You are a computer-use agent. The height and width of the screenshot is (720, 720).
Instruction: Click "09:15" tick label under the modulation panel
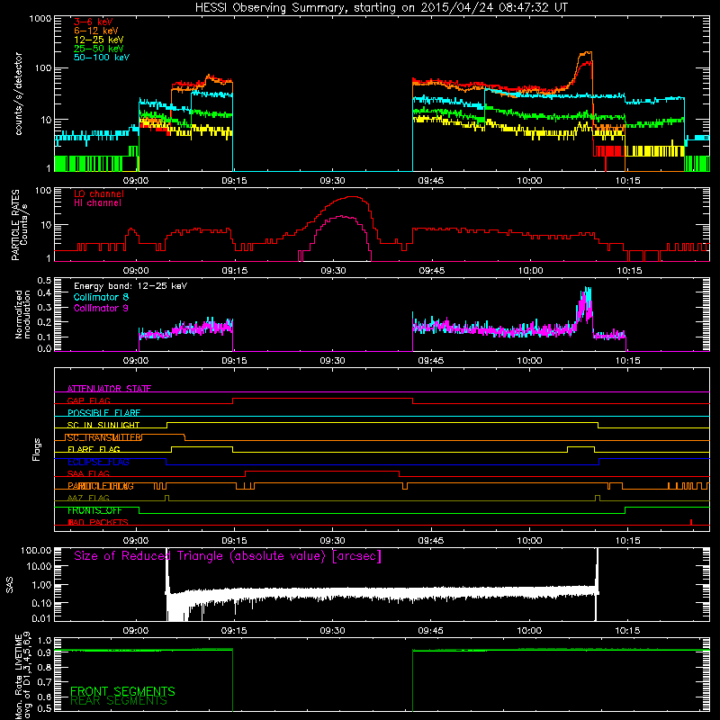(234, 361)
